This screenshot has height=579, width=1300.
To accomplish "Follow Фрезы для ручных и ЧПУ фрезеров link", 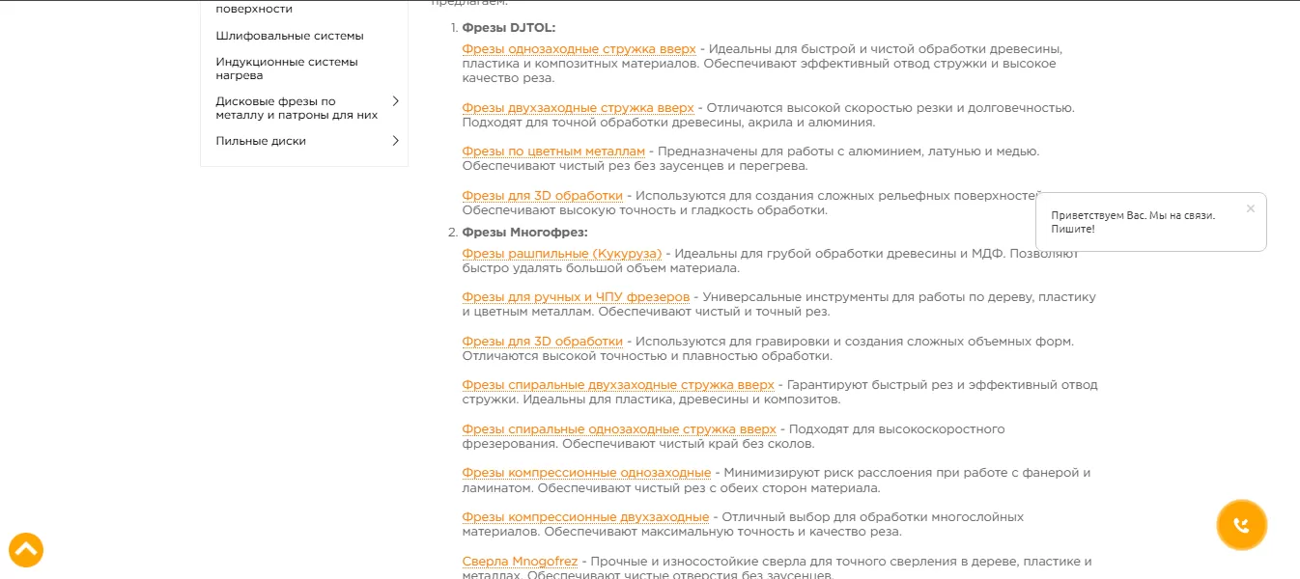I will tap(576, 297).
